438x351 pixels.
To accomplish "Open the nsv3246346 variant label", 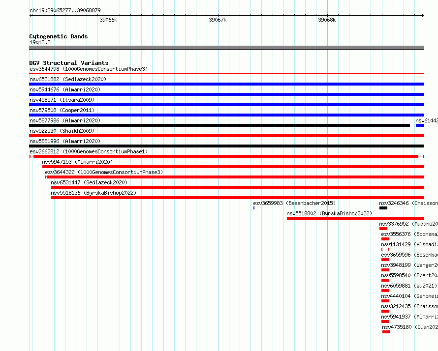I will pyautogui.click(x=408, y=203).
